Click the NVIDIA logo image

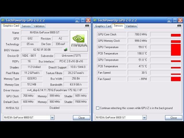tap(79, 41)
